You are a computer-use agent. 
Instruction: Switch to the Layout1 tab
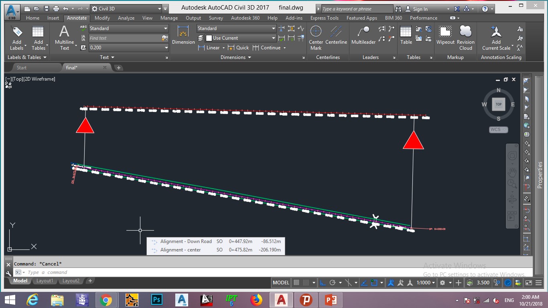point(45,281)
